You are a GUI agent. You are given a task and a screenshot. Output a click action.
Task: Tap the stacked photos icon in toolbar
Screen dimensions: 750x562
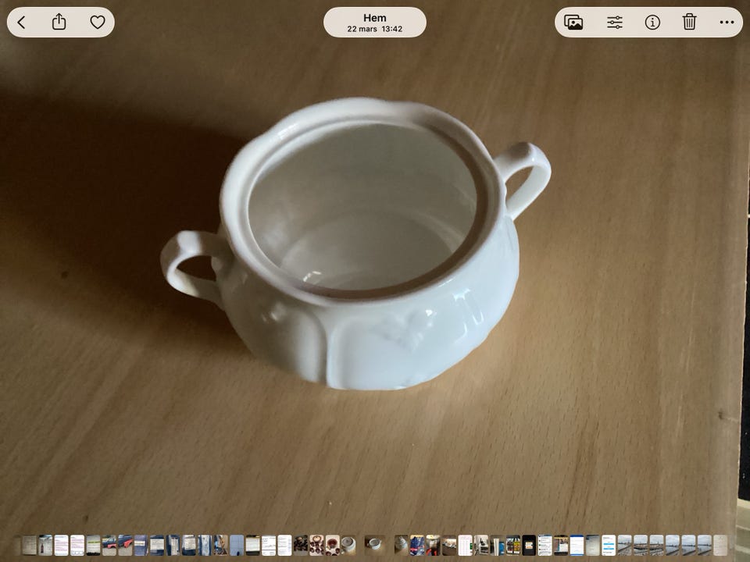[573, 23]
